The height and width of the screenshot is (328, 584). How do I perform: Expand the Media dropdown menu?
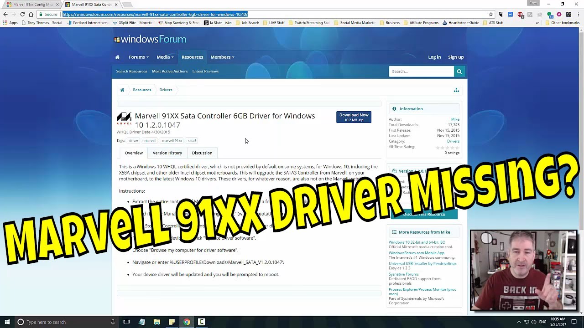click(x=165, y=57)
